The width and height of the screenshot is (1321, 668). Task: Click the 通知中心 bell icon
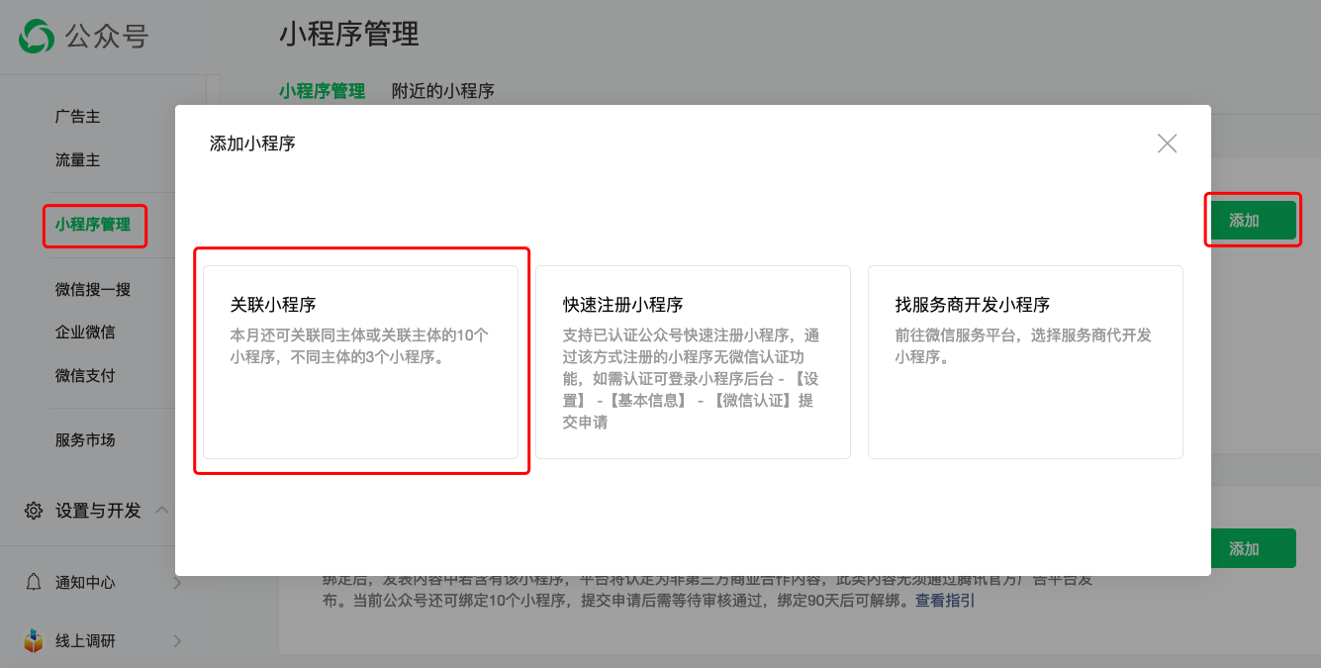click(x=34, y=583)
